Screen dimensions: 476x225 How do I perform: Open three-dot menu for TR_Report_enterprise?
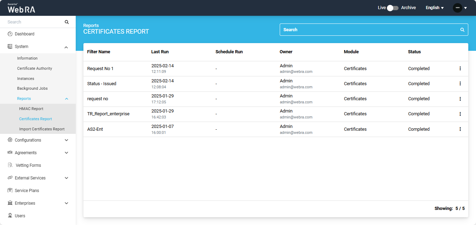pos(460,114)
